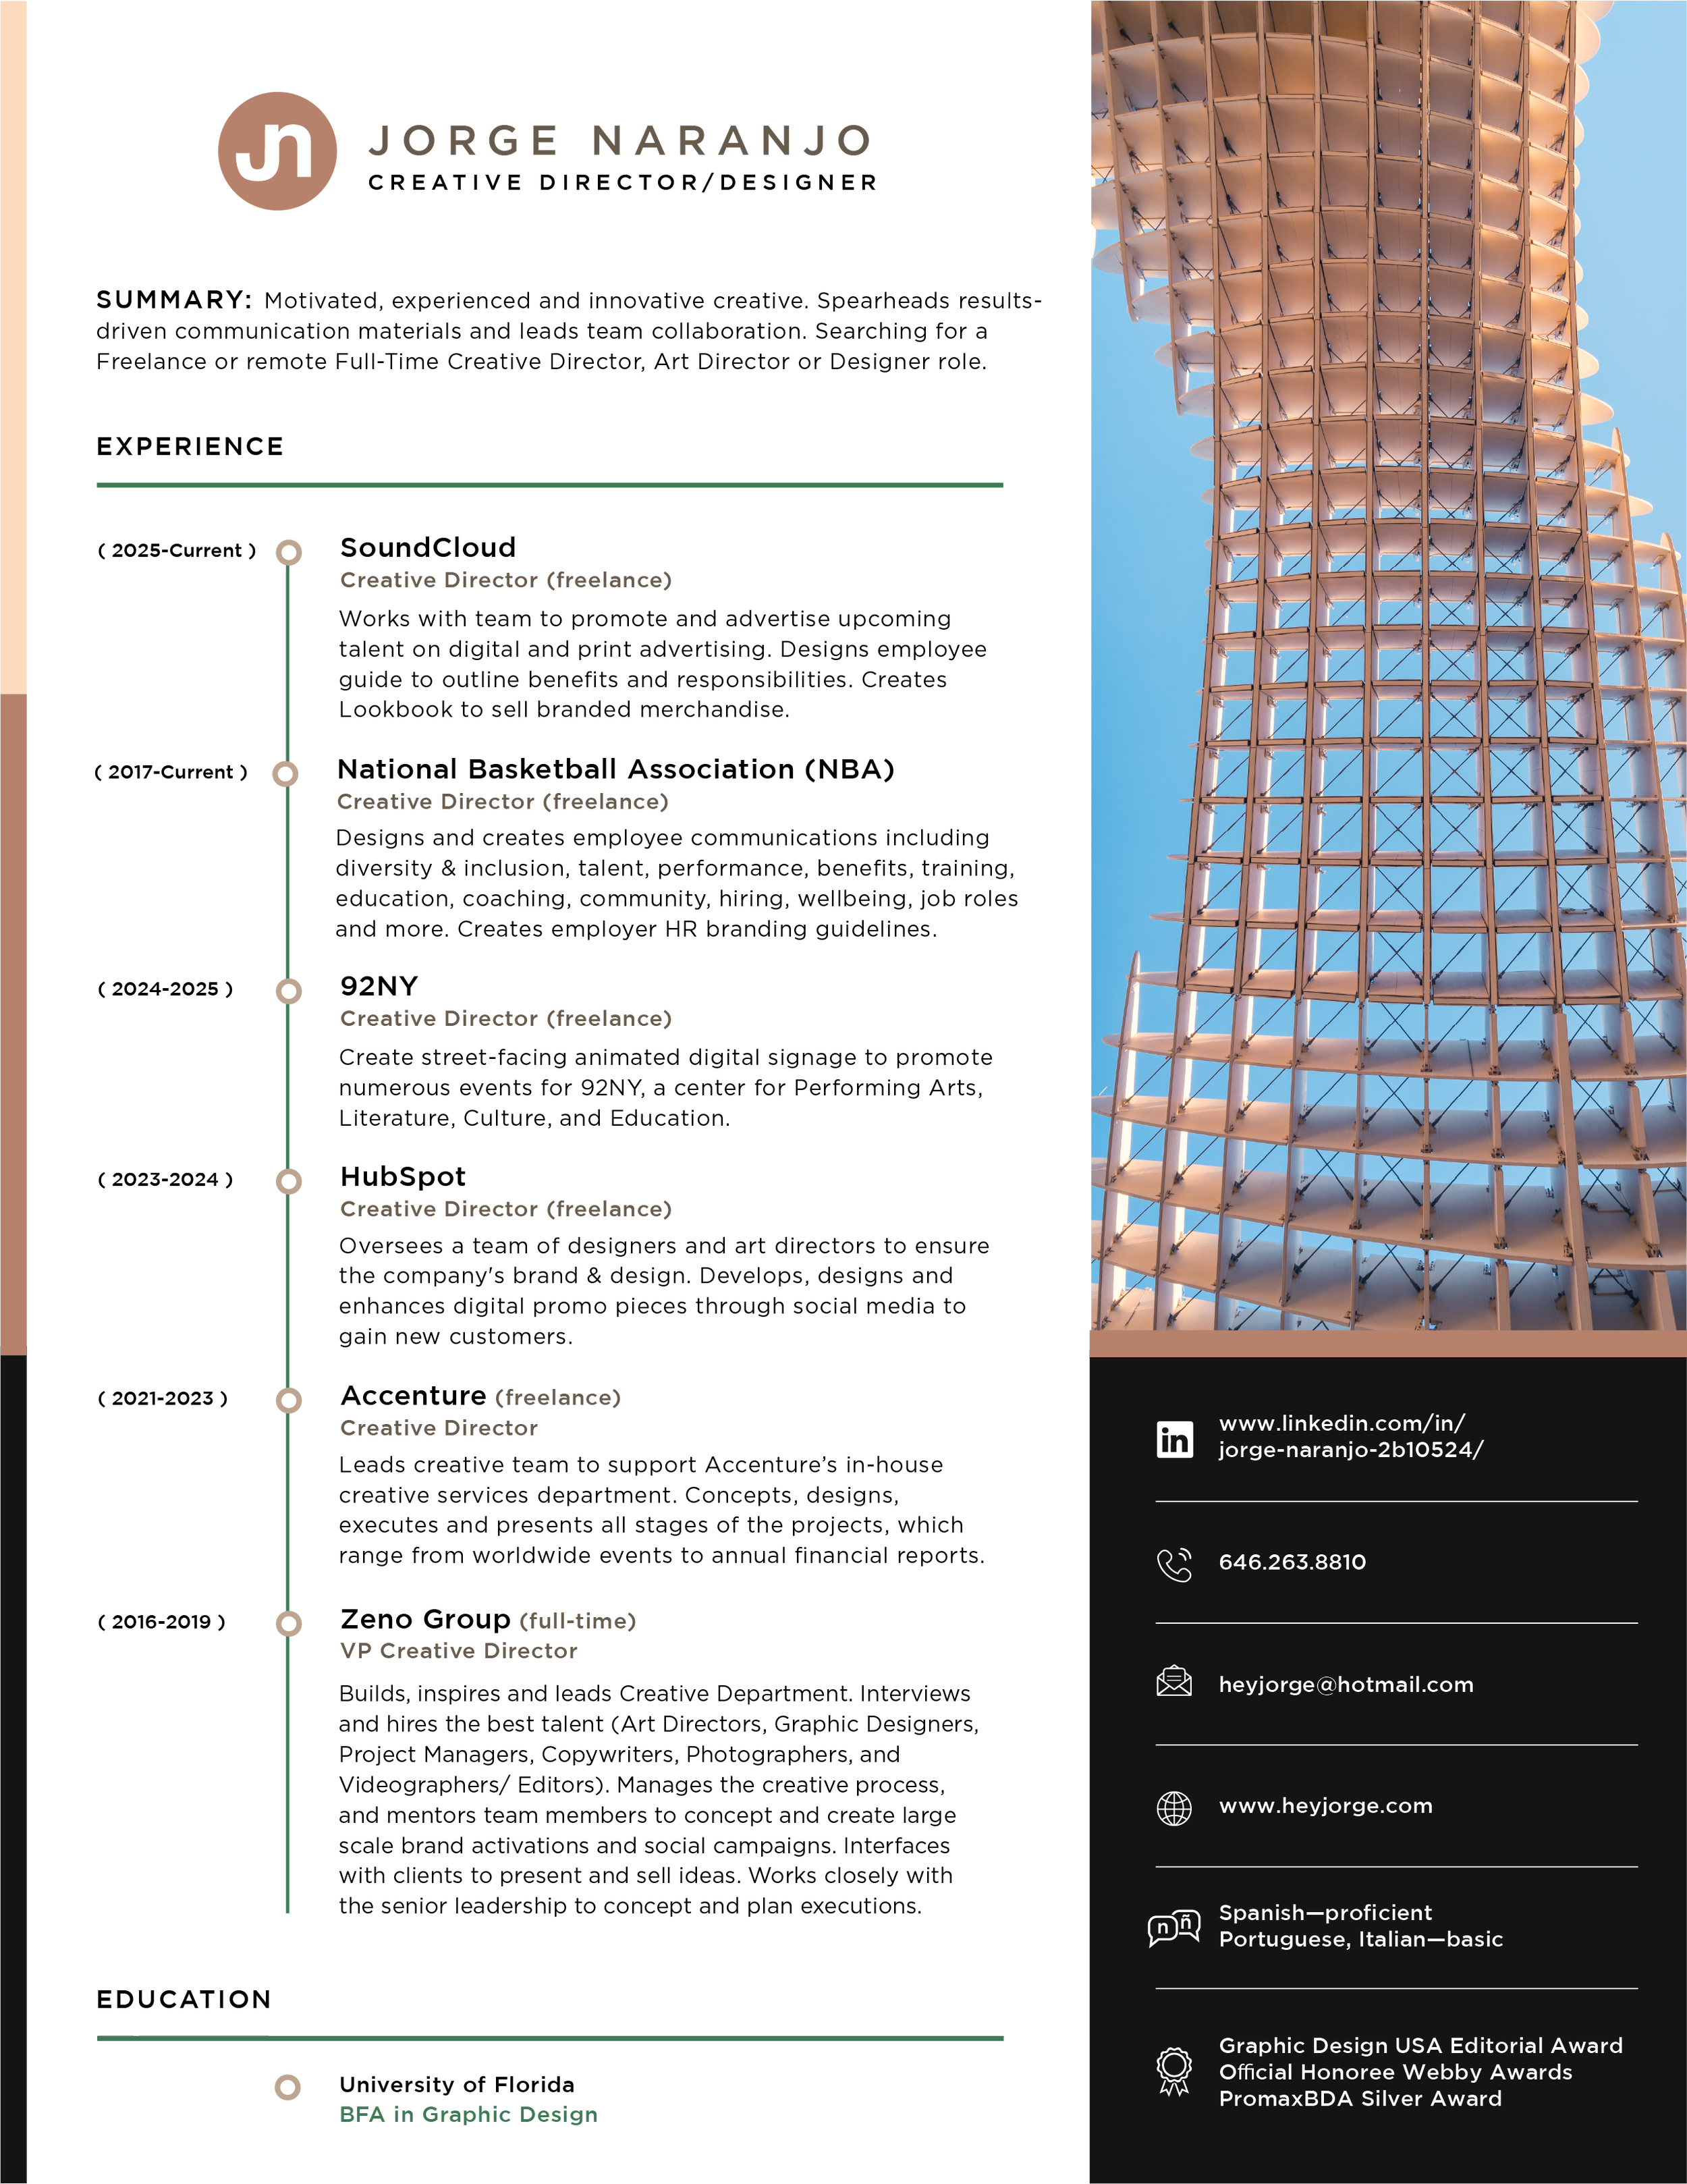1687x2184 pixels.
Task: Open the www.heyjorge.com website link
Action: click(1325, 1806)
